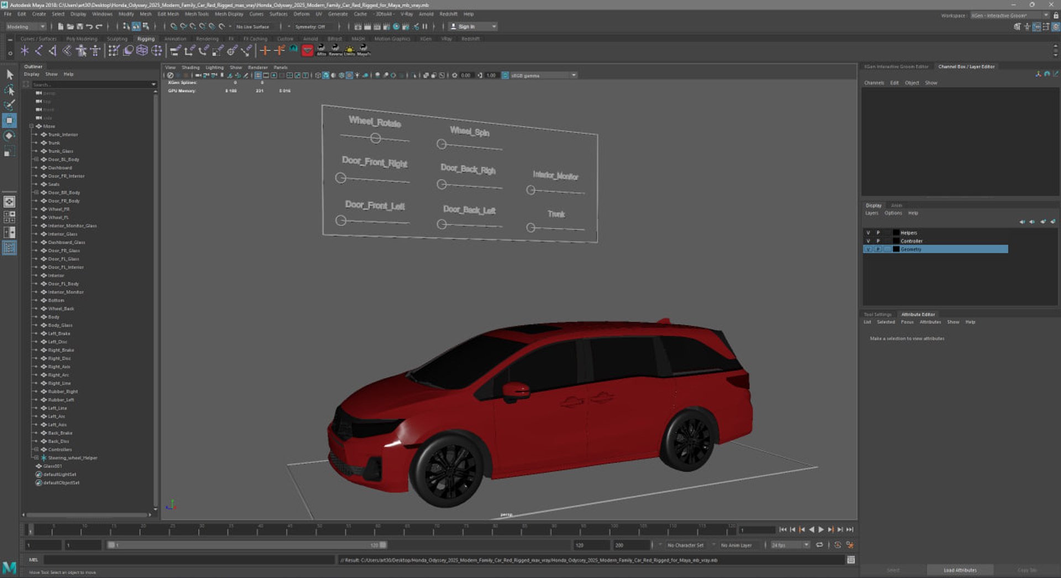Toggle playback P of Controller layer
The height and width of the screenshot is (578, 1061).
coord(878,241)
